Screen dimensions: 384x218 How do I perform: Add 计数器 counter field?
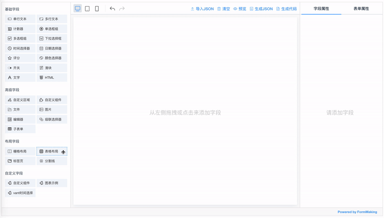tap(20, 29)
